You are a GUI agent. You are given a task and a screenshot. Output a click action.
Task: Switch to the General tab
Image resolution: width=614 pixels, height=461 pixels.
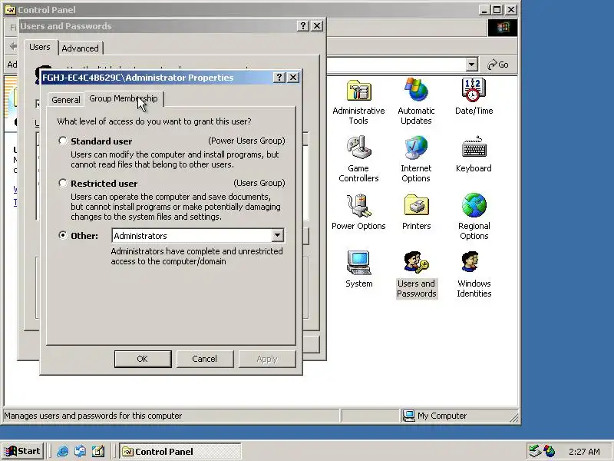click(66, 100)
